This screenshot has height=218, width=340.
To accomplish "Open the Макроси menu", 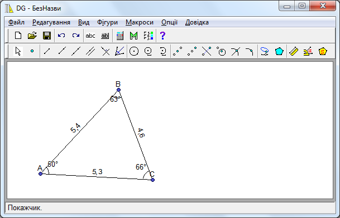I will [140, 22].
